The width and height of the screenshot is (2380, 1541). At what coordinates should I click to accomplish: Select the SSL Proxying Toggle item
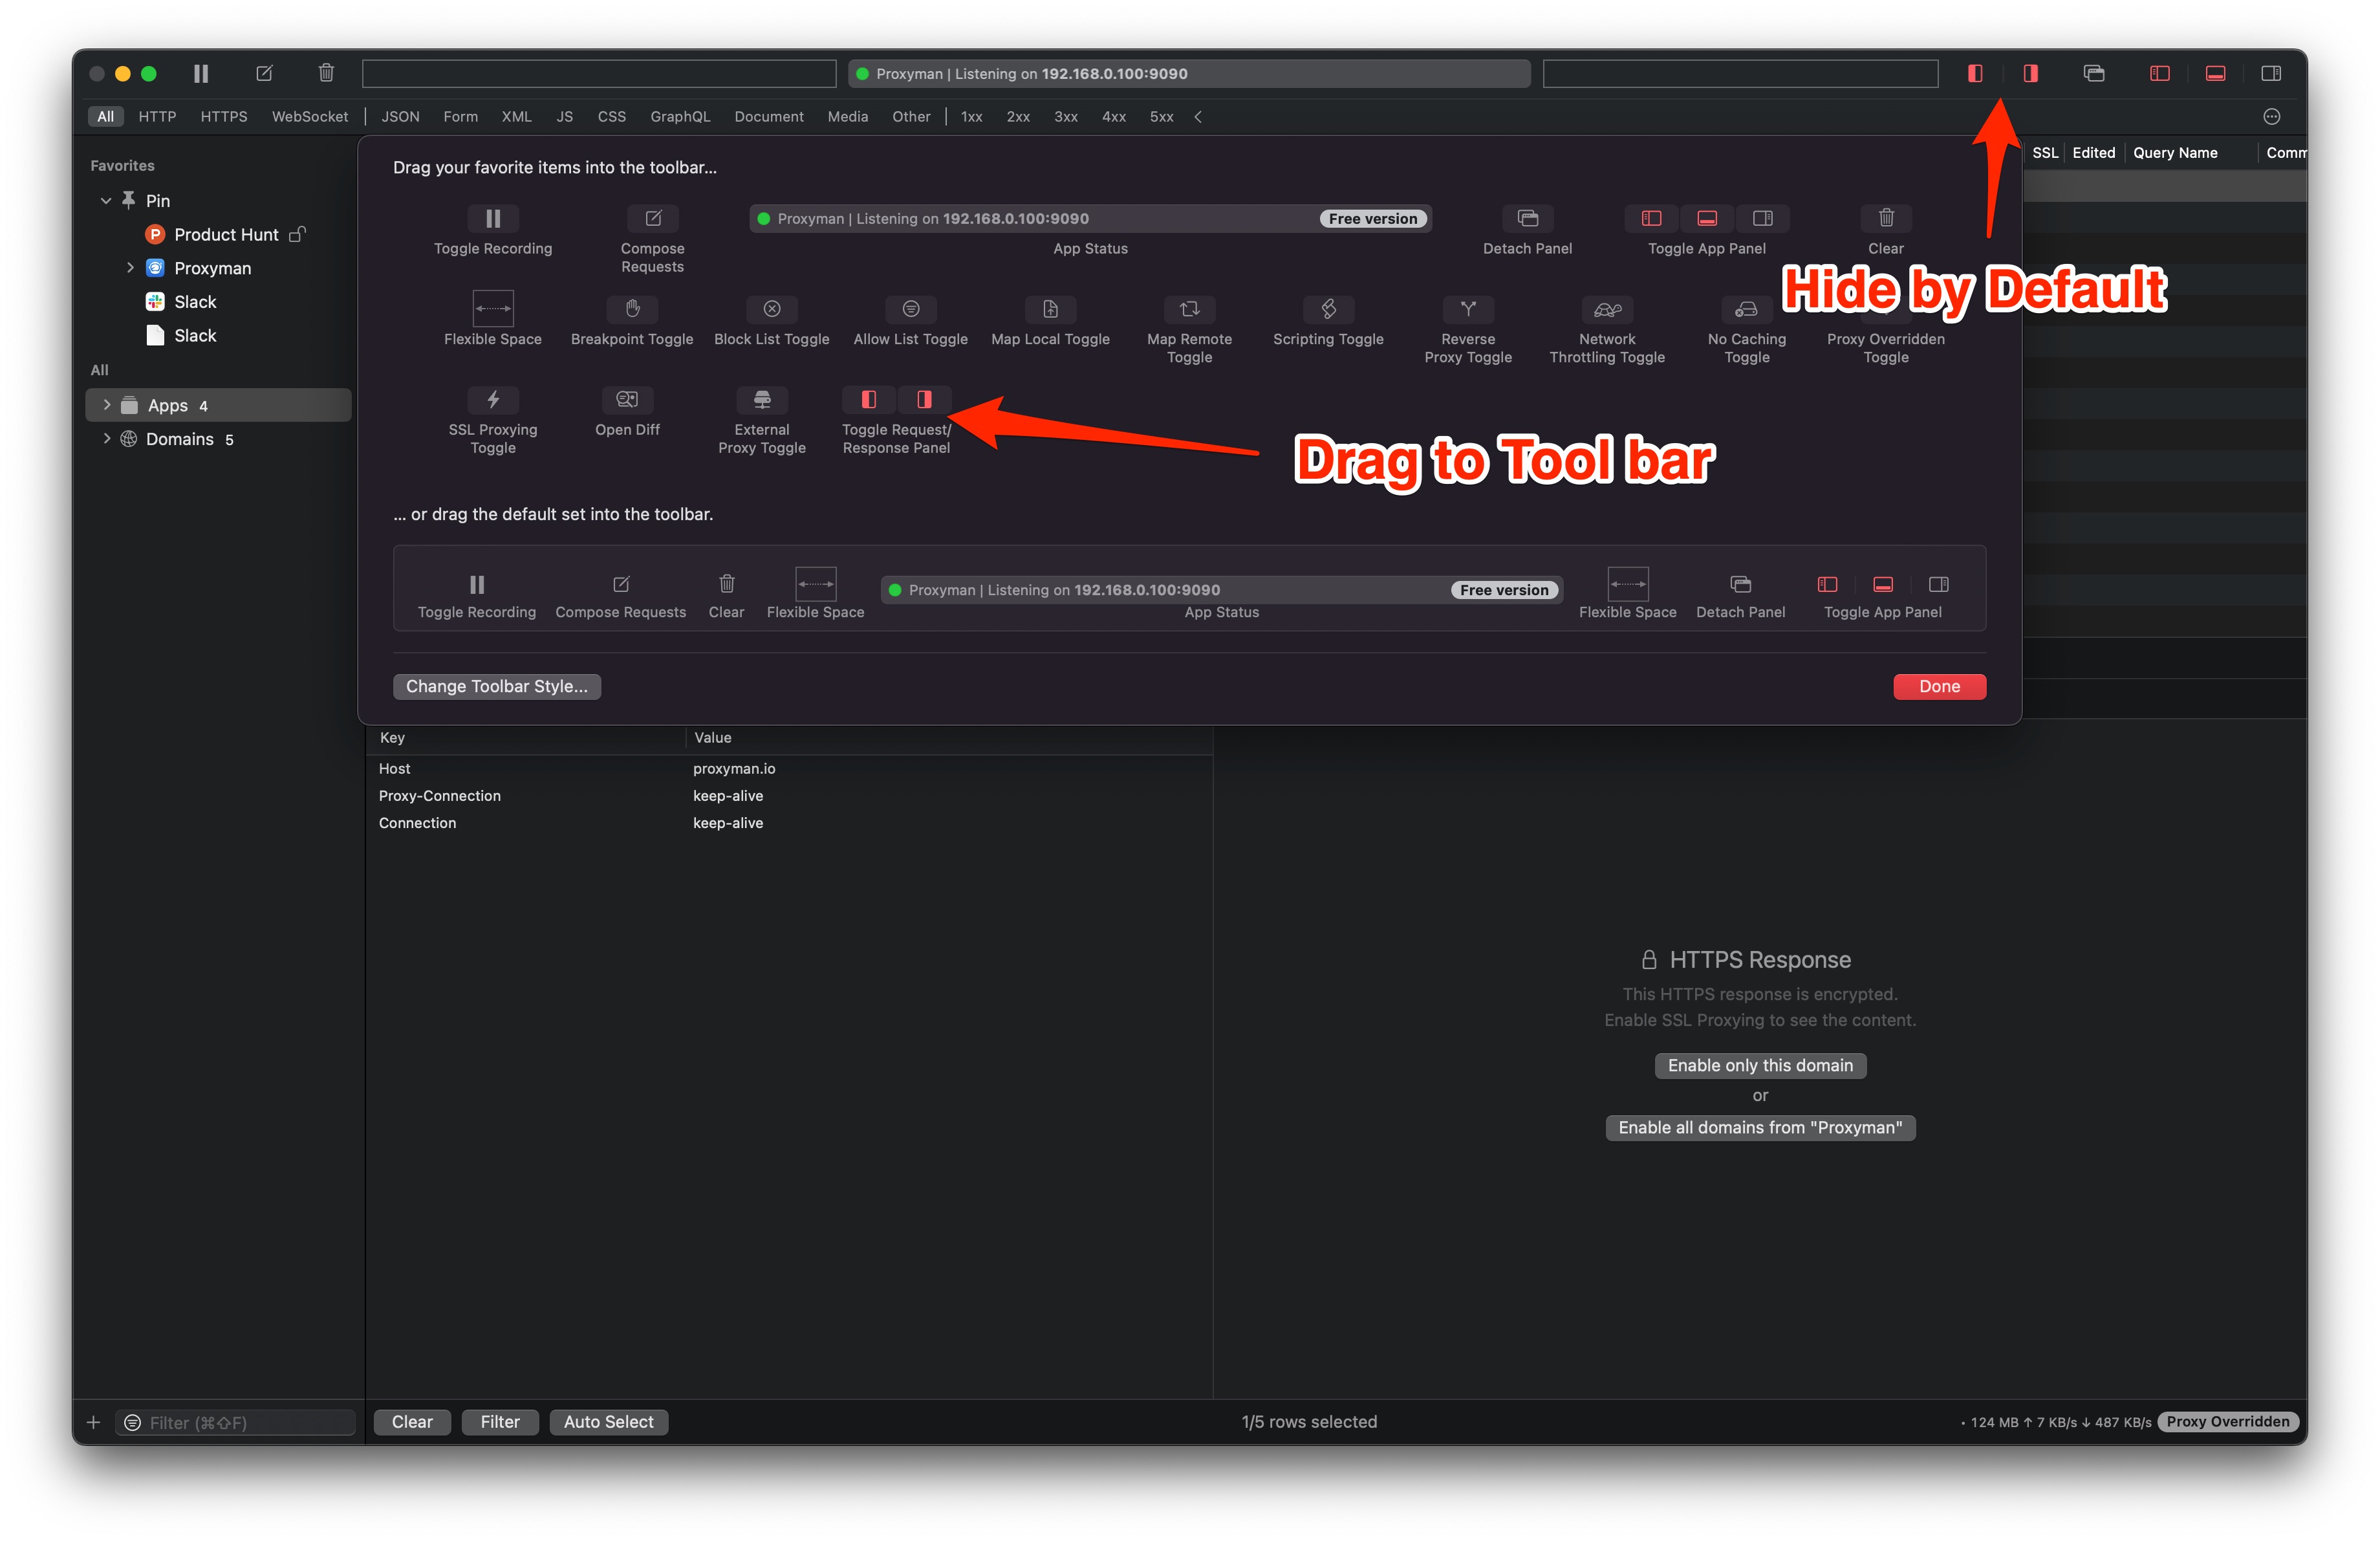[493, 400]
